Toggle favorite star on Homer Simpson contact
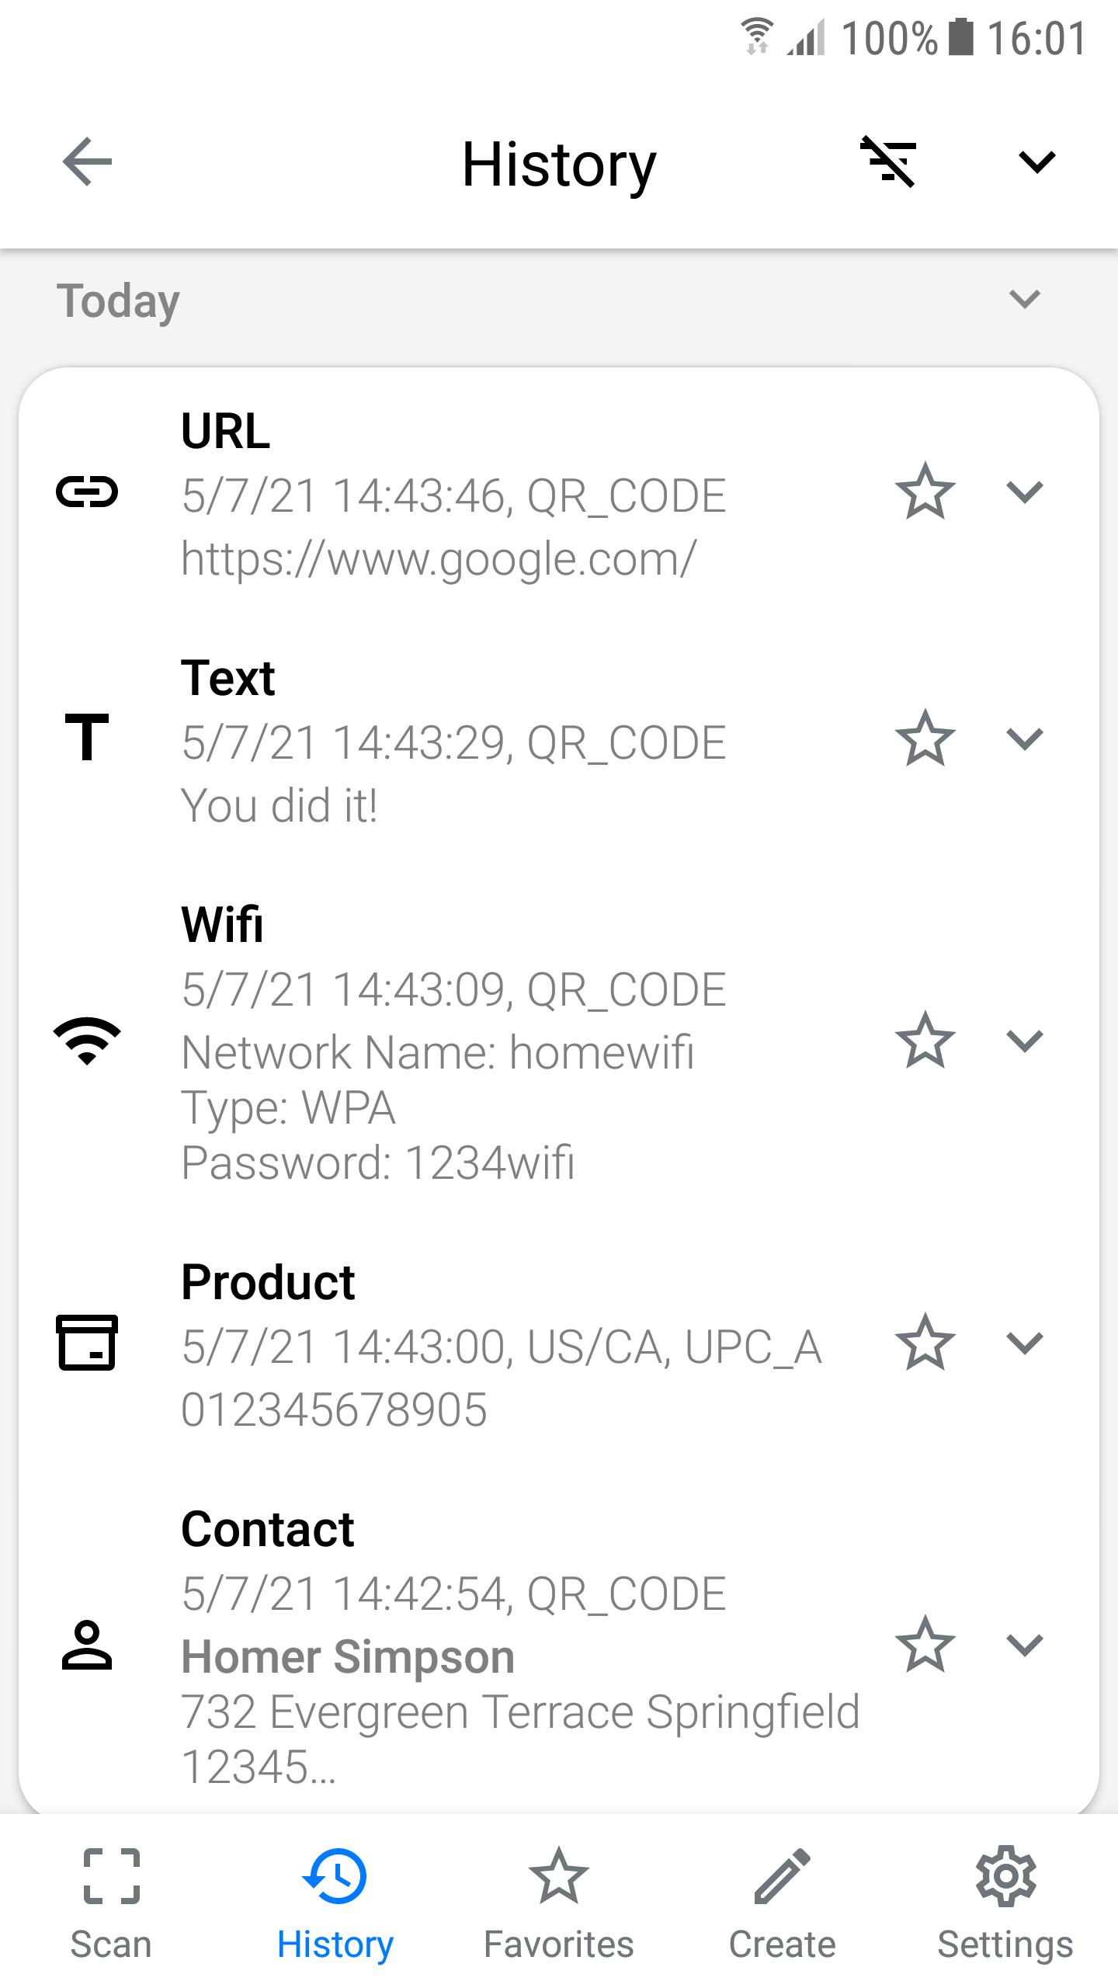The height and width of the screenshot is (1988, 1118). pyautogui.click(x=925, y=1645)
